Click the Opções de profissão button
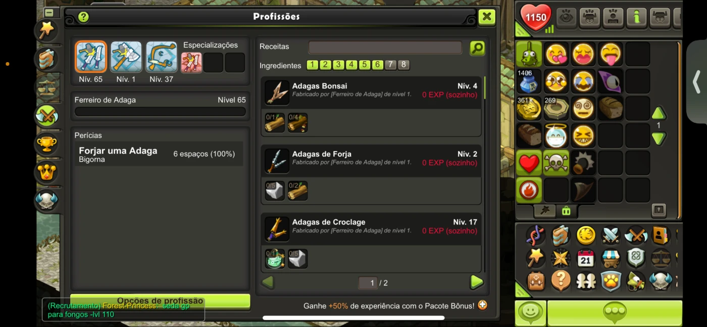Image resolution: width=707 pixels, height=327 pixels. click(160, 301)
